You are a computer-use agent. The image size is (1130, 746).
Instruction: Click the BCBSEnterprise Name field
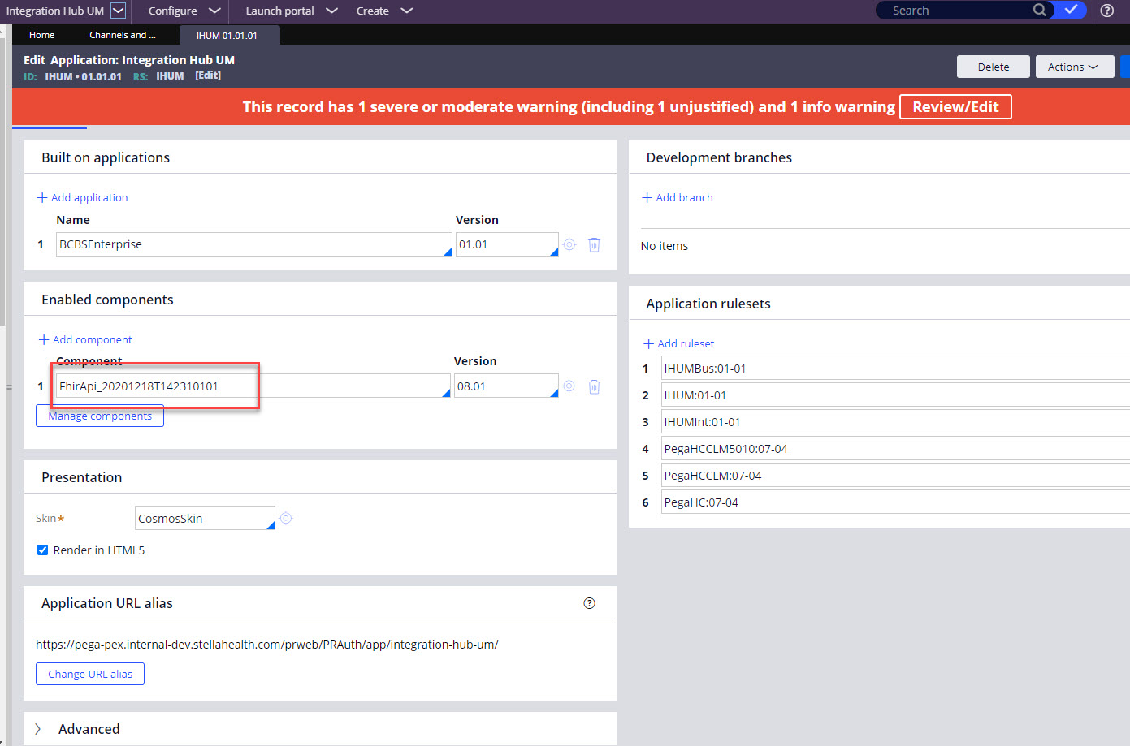pyautogui.click(x=253, y=244)
